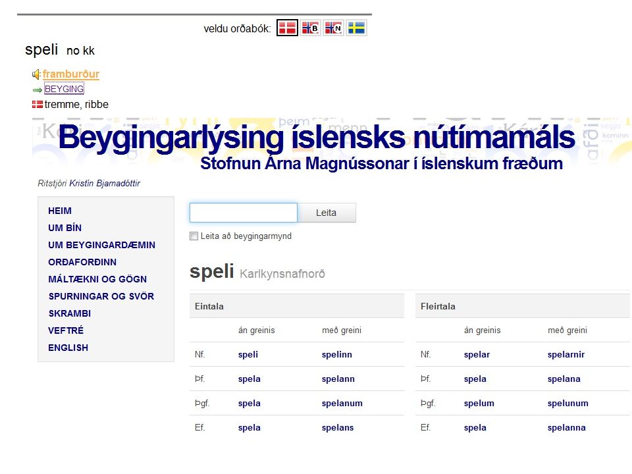
Task: Open MÁLTÆKNI OG GÖGN menu item
Action: pos(97,279)
